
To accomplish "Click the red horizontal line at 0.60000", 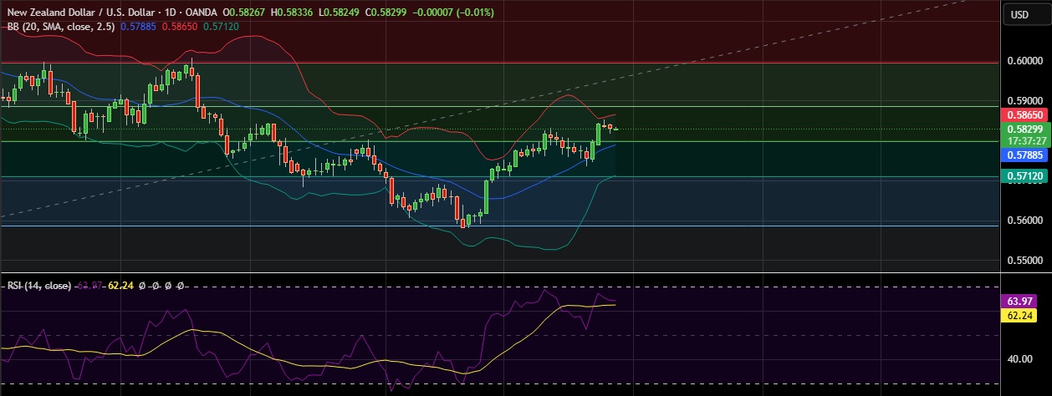I will point(502,62).
